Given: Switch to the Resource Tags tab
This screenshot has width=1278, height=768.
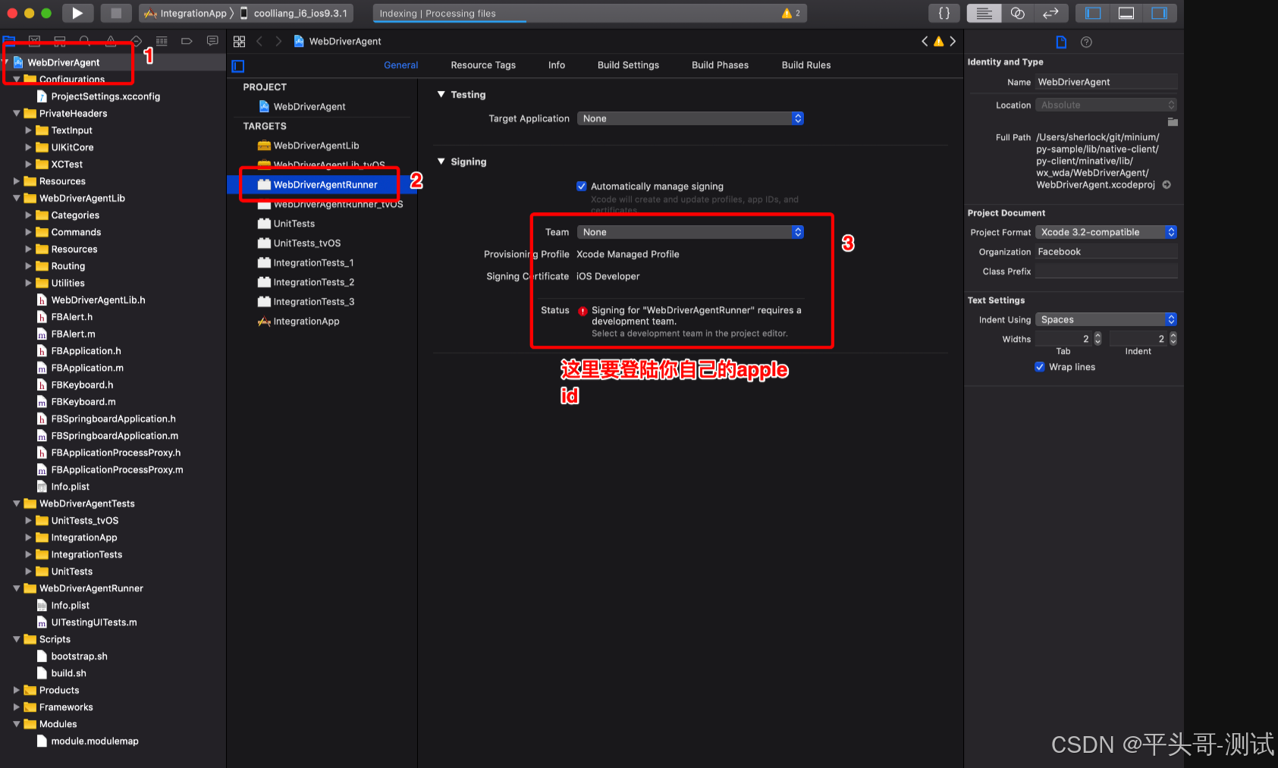Looking at the screenshot, I should (x=483, y=65).
